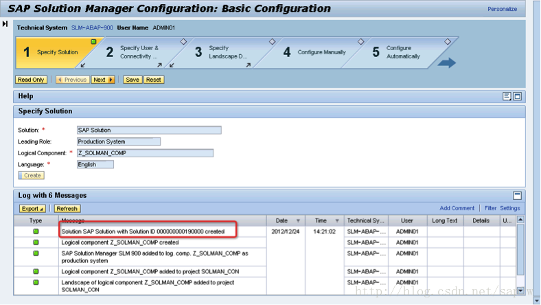Click green status icon of Solution created row
The width and height of the screenshot is (541, 305).
(36, 231)
